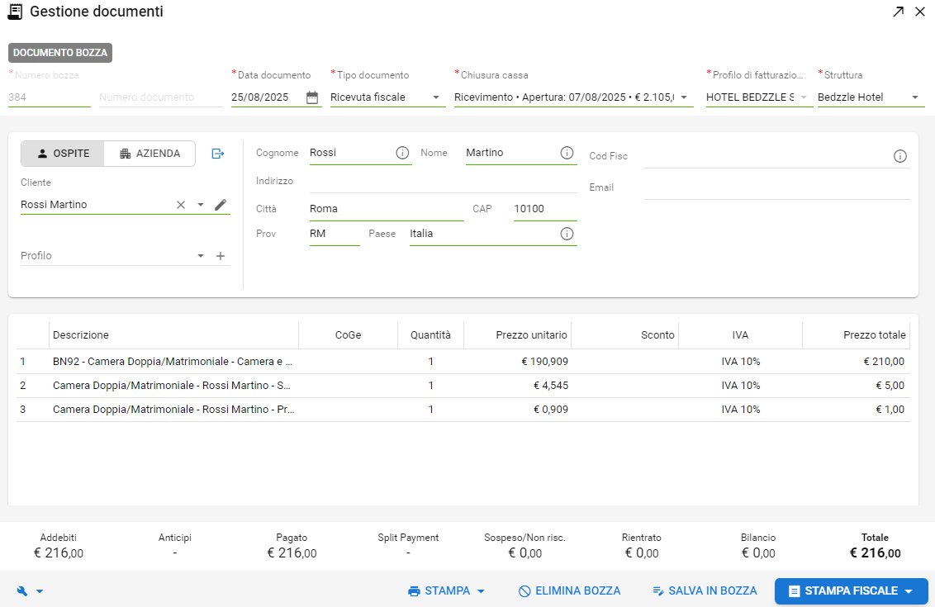Click the info icon next to Cognome
This screenshot has height=607, width=935.
(402, 153)
